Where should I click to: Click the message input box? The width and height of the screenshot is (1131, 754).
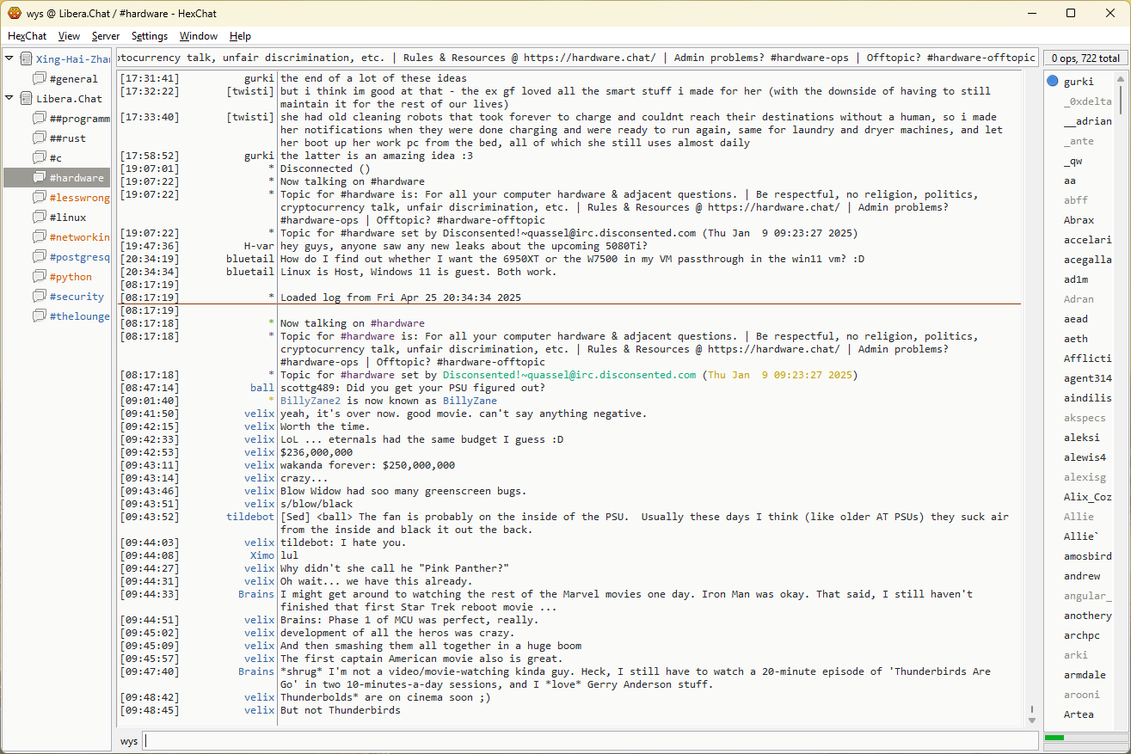(x=589, y=741)
